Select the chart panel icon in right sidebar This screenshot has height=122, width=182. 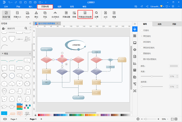pyautogui.click(x=135, y=63)
